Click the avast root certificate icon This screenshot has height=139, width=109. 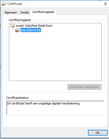pos(12,26)
